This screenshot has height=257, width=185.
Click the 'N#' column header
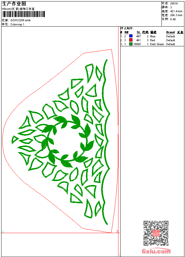tap(127, 32)
